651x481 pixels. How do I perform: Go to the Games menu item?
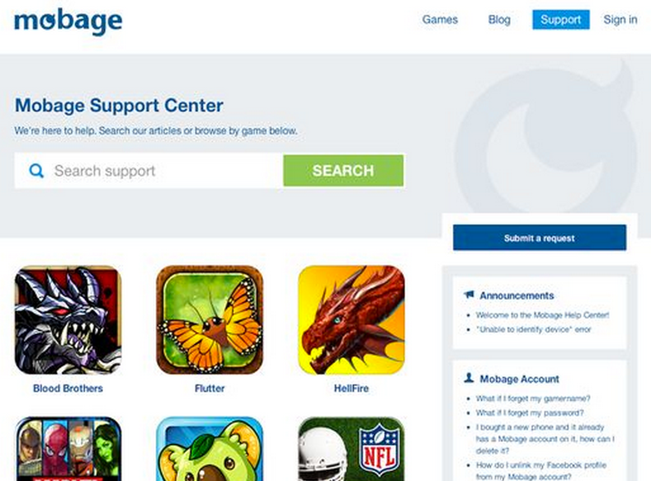(440, 20)
